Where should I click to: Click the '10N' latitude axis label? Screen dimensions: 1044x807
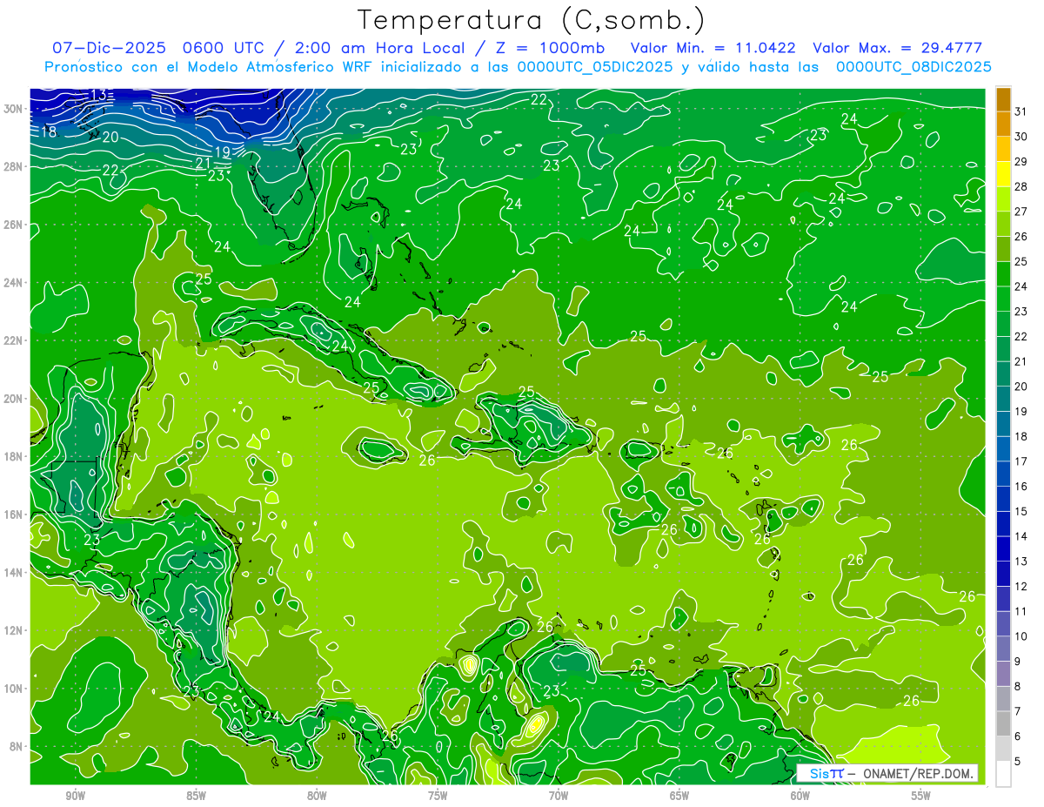15,689
